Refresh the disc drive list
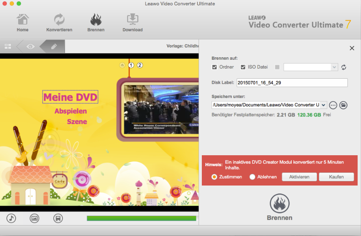361x236 pixels. coord(344,67)
